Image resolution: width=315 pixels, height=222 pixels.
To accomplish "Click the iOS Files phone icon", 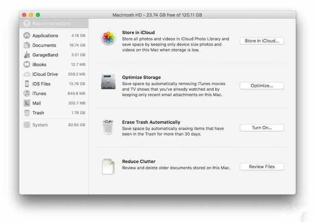I will point(27,84).
